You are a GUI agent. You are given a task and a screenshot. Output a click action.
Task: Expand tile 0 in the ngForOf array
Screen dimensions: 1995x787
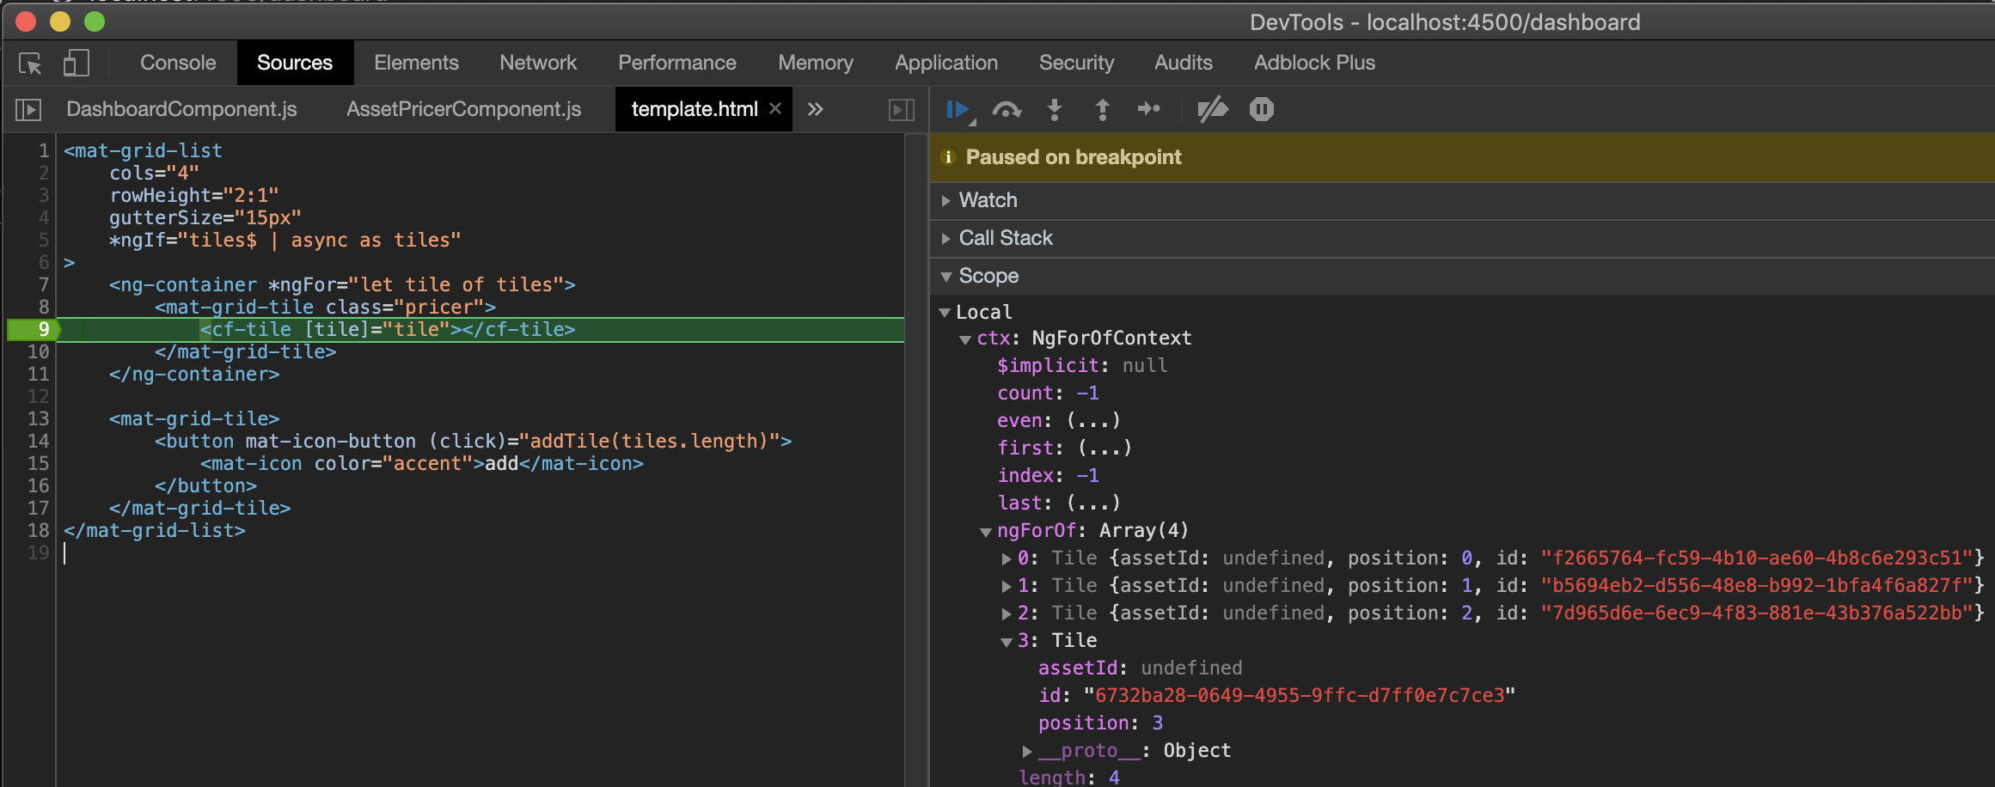tap(1006, 558)
